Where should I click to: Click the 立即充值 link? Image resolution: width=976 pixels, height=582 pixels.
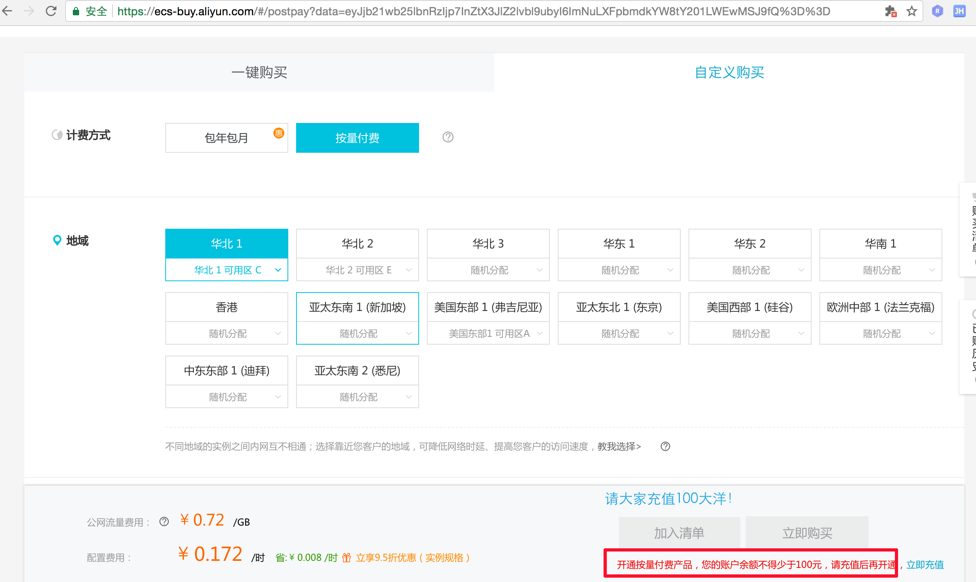click(925, 565)
